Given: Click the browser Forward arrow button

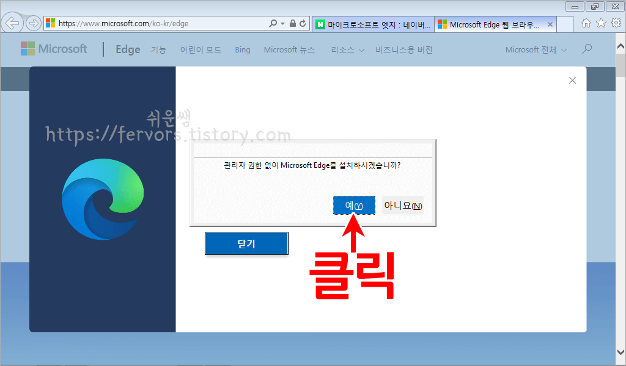Looking at the screenshot, I should (x=34, y=23).
